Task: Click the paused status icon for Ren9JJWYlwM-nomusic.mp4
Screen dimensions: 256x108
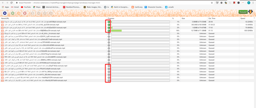Action: [109, 80]
